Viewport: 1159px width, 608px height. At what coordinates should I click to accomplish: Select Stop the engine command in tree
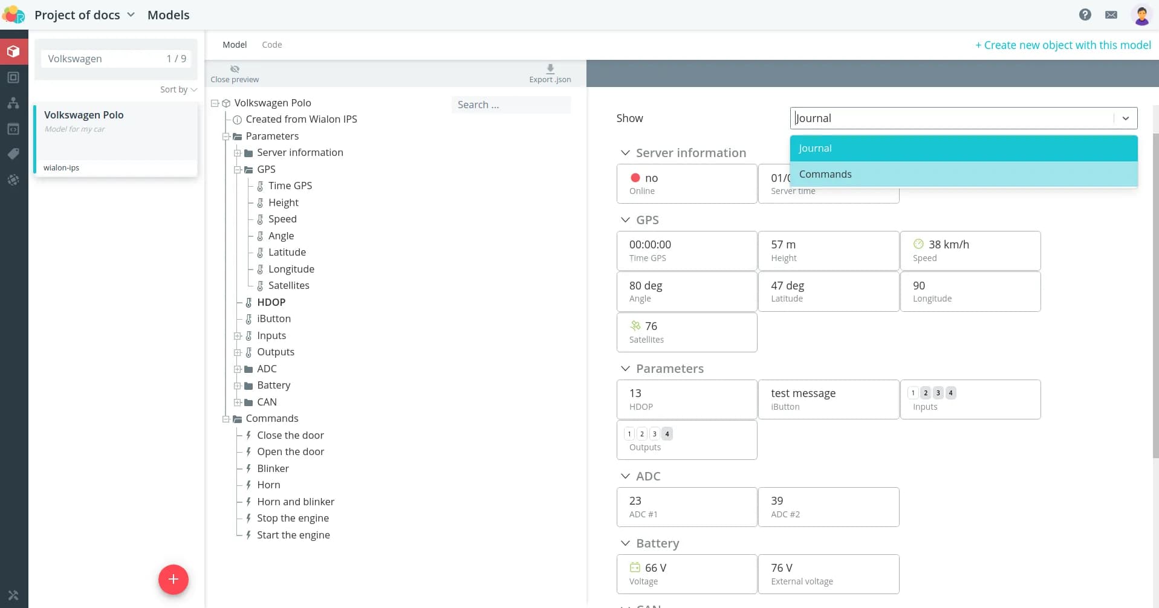click(x=293, y=518)
